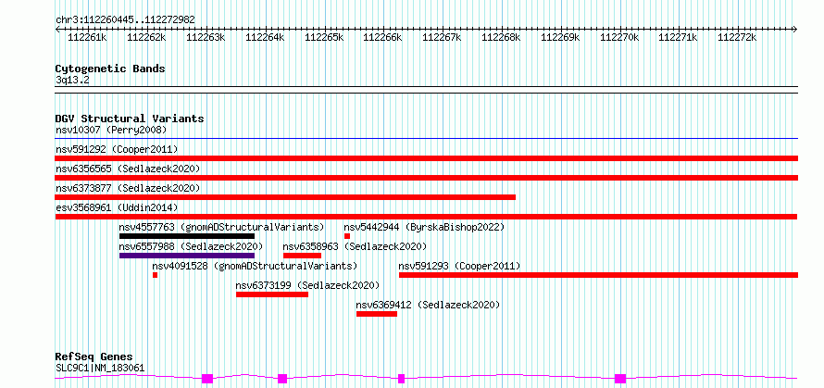Select the purple nsv6557988 variant bar

point(187,256)
